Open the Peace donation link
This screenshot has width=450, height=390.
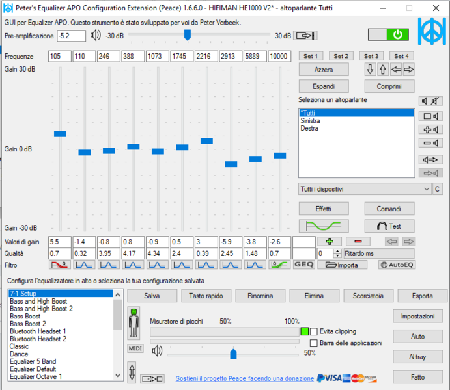coord(244,378)
